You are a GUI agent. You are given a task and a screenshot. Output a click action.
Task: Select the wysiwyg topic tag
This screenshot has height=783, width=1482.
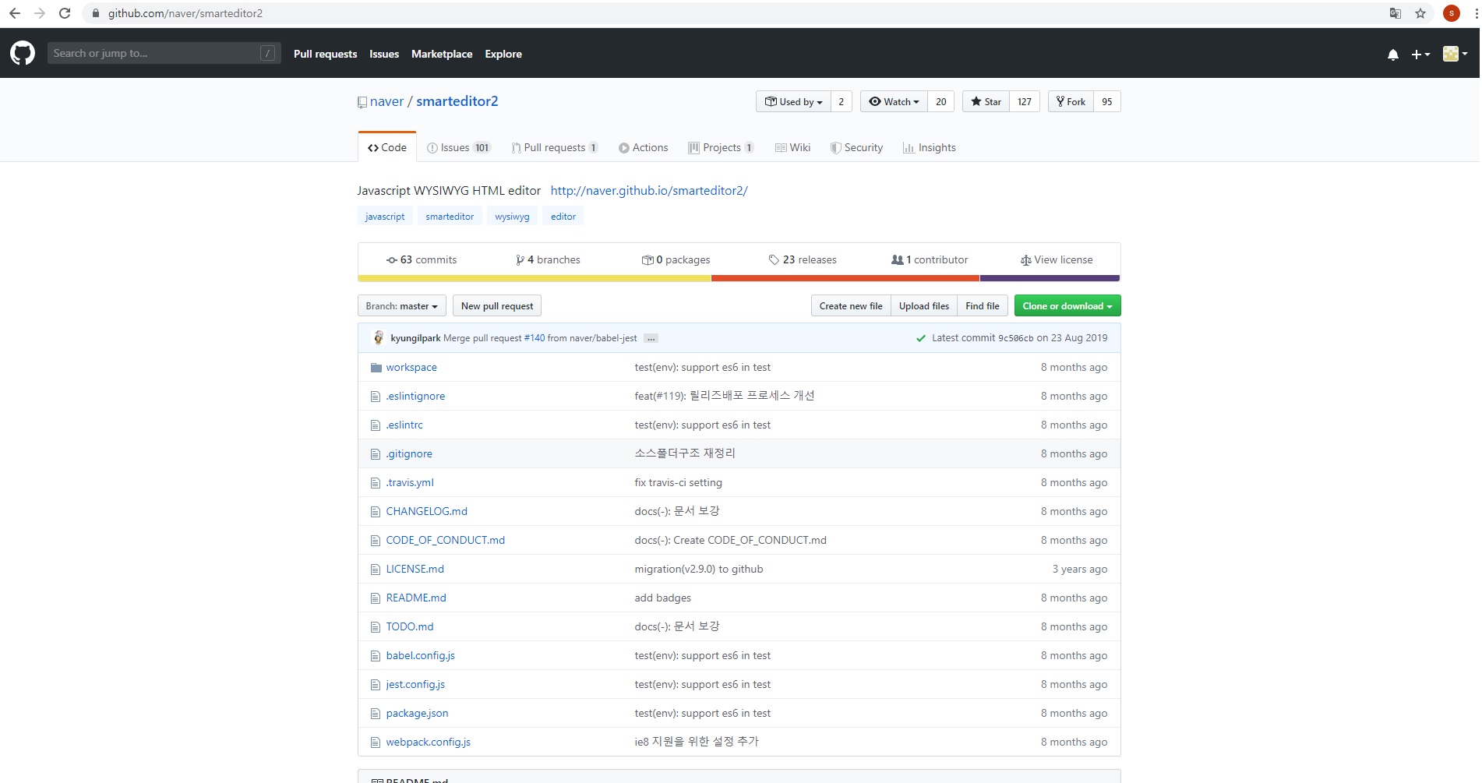(x=512, y=217)
